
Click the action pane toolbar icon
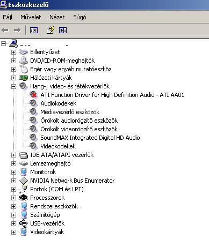pos(63,30)
